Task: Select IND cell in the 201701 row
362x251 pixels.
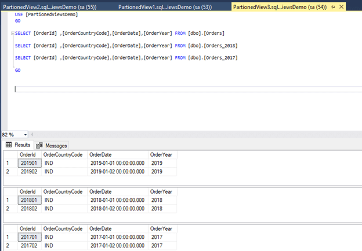Action: tap(64, 237)
